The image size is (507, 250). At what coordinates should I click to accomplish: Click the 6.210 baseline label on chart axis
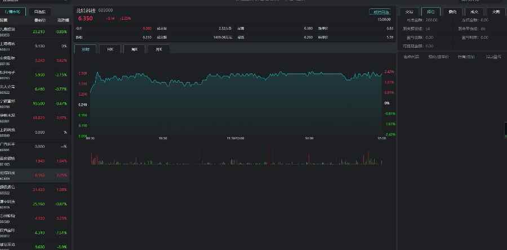[83, 105]
